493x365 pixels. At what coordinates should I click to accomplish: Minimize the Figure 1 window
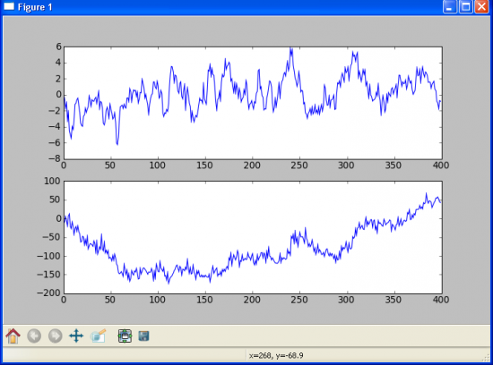(x=450, y=7)
